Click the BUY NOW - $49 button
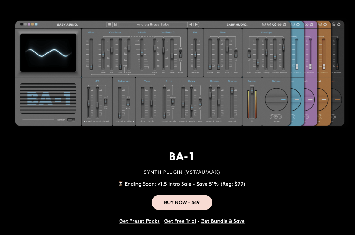Screen dimensions: 355x235 (182, 202)
